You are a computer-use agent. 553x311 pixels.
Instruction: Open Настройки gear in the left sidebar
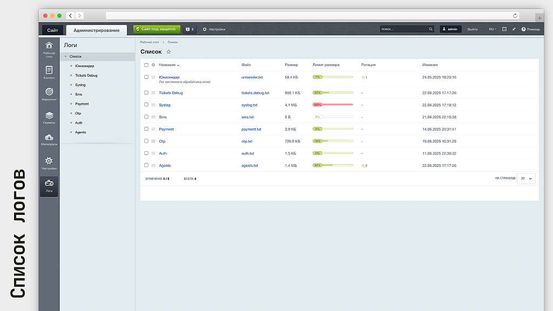[x=49, y=163]
